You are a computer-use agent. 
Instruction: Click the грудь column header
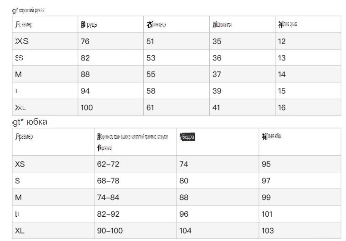(x=89, y=24)
